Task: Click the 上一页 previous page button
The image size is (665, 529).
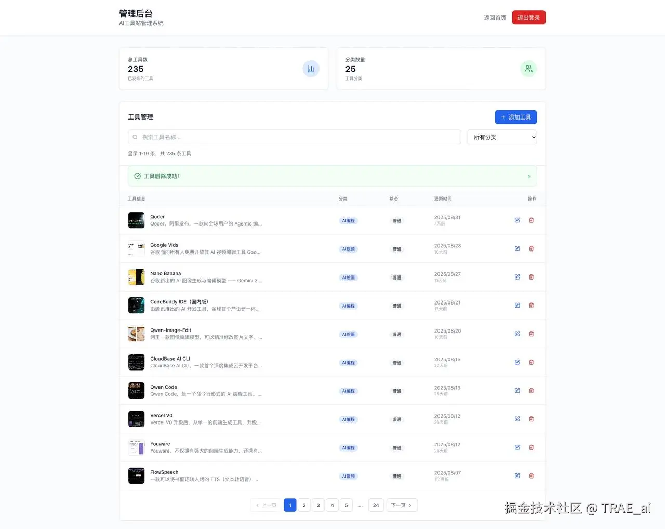Action: [266, 505]
